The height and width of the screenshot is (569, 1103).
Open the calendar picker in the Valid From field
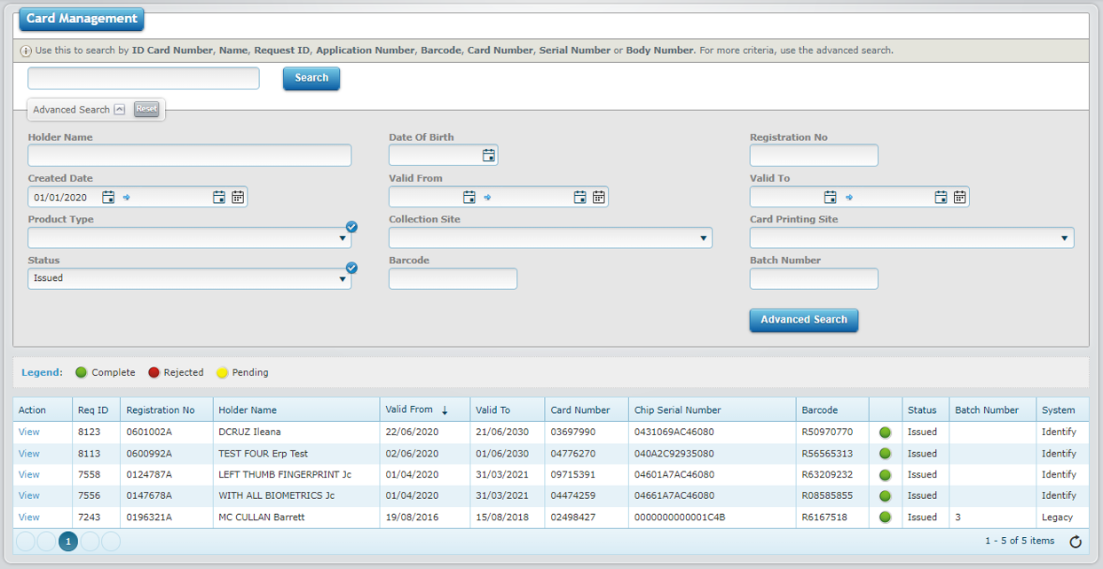point(469,197)
